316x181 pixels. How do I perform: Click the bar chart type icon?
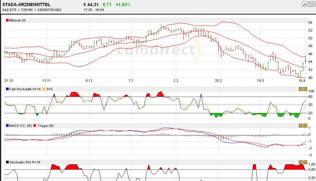305,4
